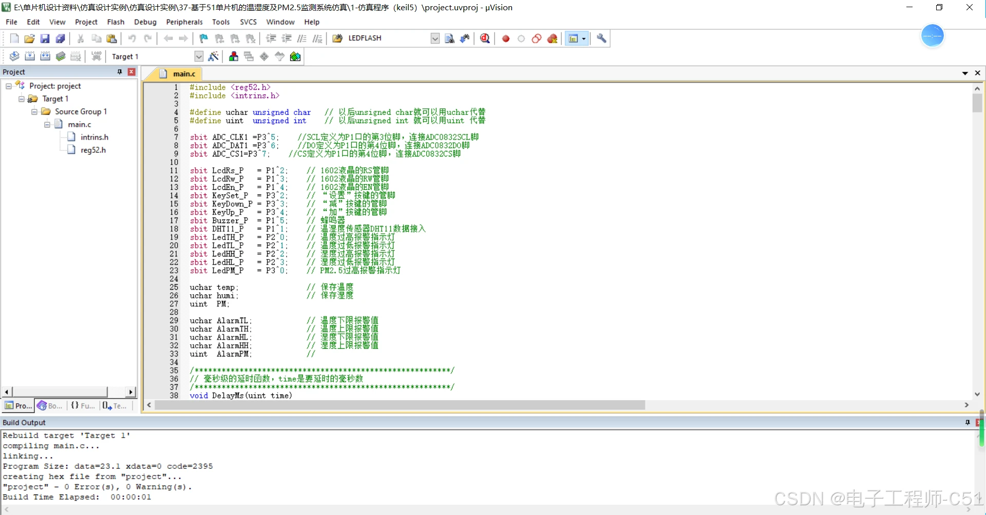The height and width of the screenshot is (515, 986).
Task: Insert a breakpoint with red dot icon
Action: 506,38
